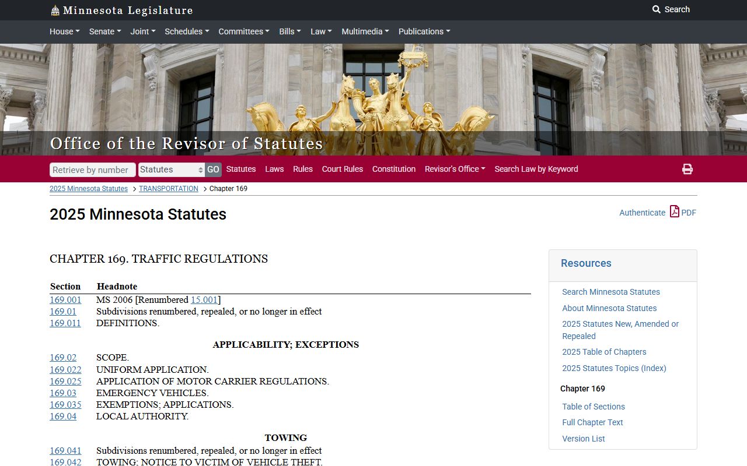Viewport: 747px width, 466px height.
Task: Open the Laws nav item
Action: (274, 169)
